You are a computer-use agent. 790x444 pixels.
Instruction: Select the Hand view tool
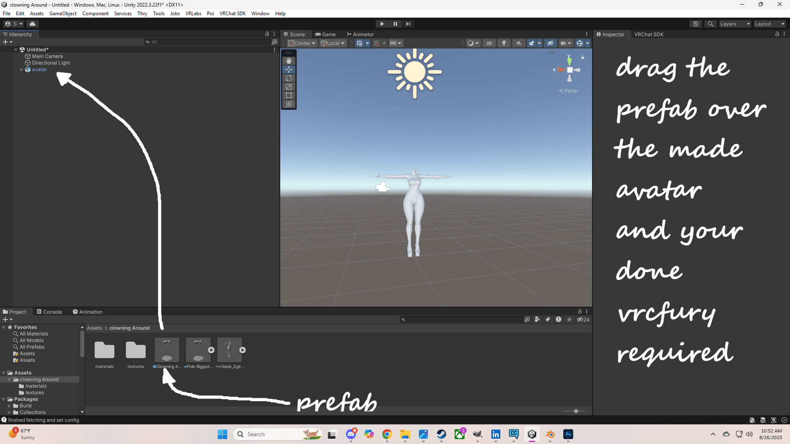[289, 61]
